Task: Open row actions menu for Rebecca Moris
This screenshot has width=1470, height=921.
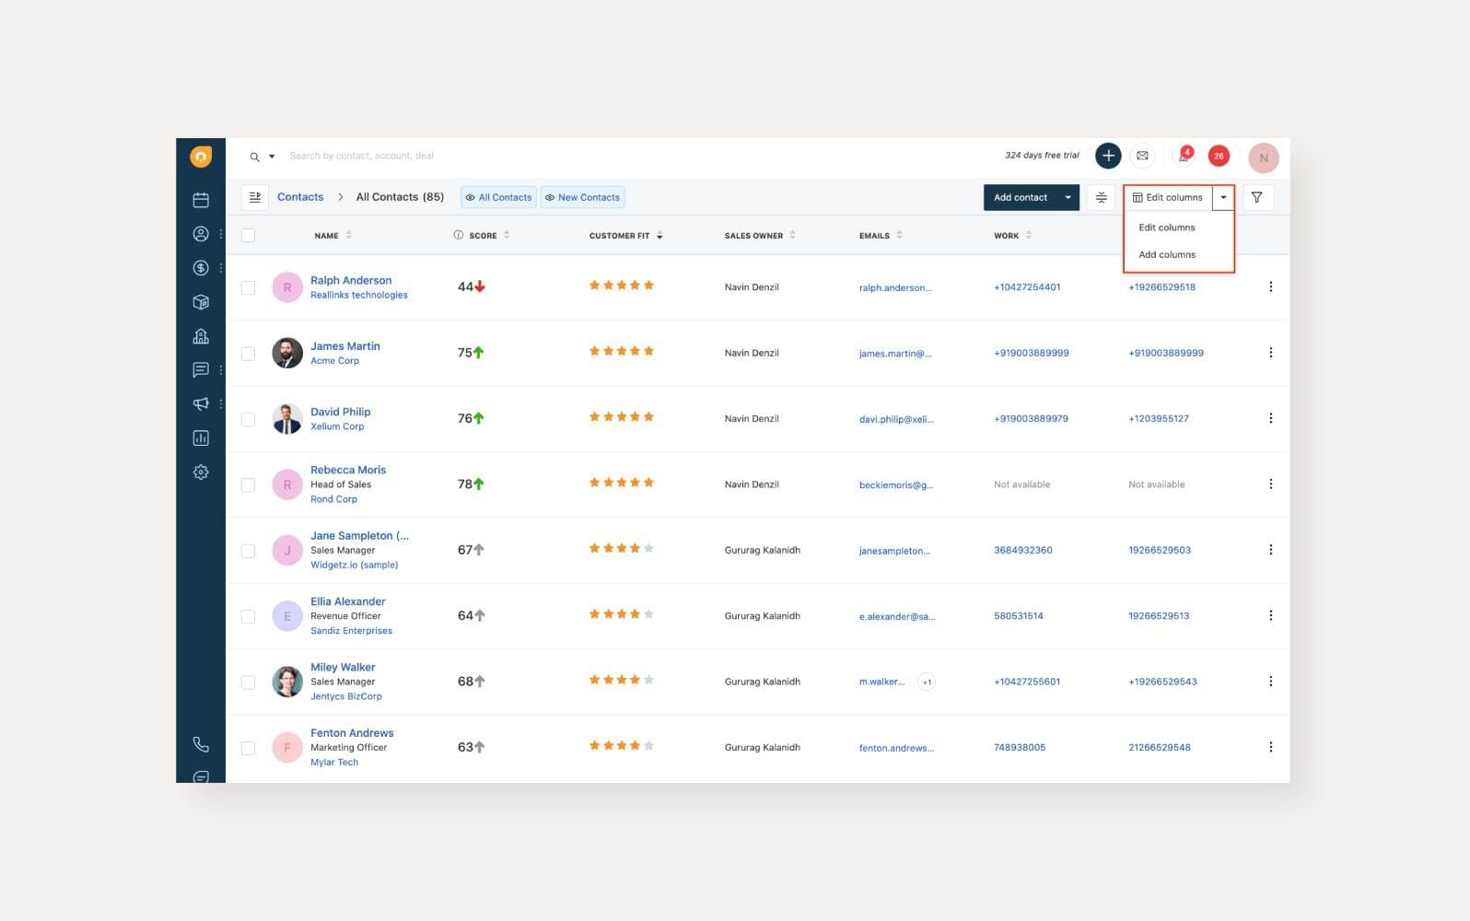Action: point(1271,484)
